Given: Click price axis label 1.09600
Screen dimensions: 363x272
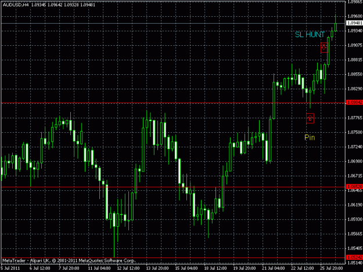Looking at the screenshot, I should [x=355, y=16].
